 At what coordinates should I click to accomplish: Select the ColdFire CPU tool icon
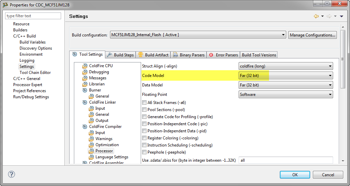pyautogui.click(x=85, y=66)
